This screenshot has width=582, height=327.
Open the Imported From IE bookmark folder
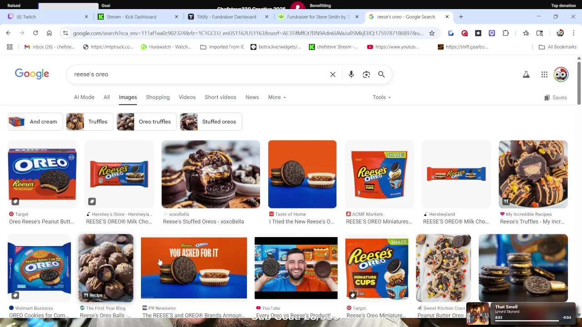[x=222, y=47]
